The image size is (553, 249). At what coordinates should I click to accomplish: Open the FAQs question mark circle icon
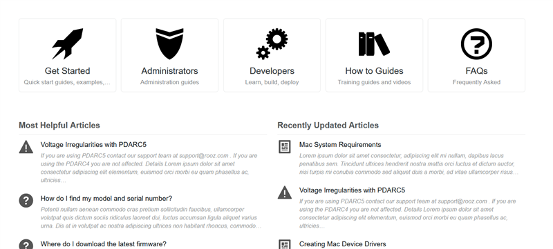click(476, 43)
